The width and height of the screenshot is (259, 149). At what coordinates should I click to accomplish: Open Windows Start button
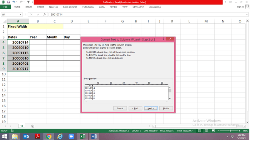click(4, 136)
